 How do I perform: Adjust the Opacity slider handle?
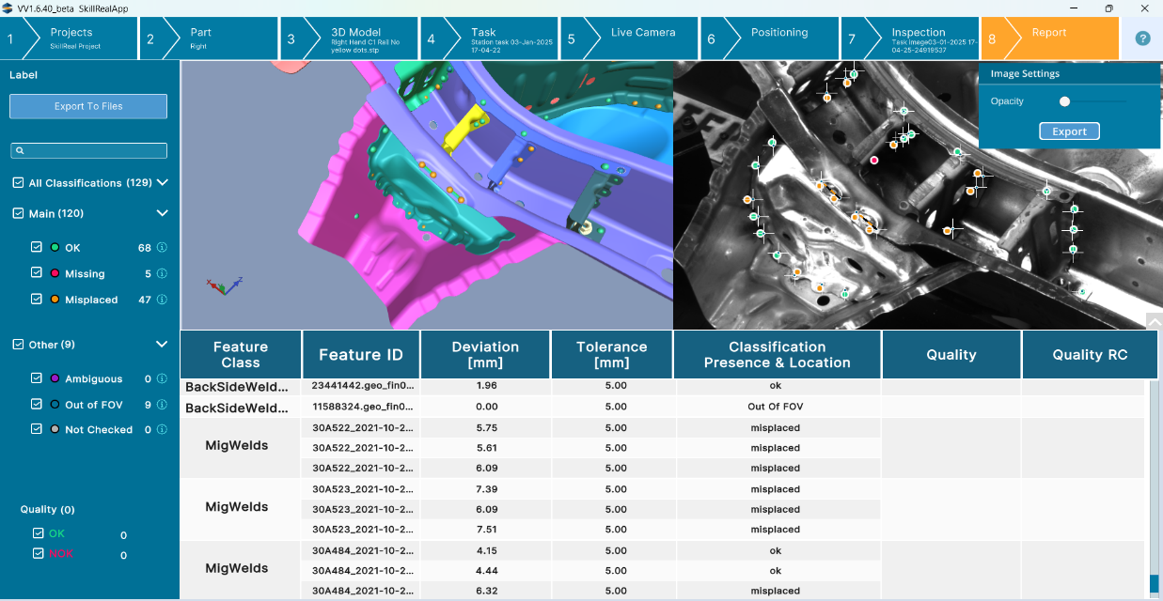coord(1066,100)
